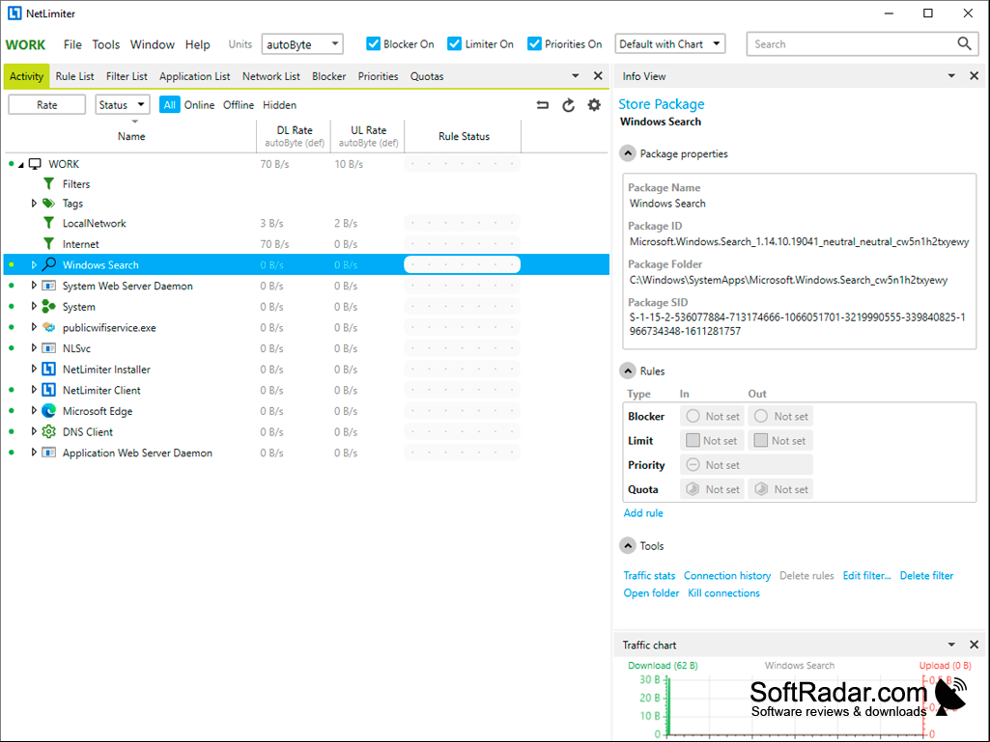This screenshot has width=990, height=742.
Task: Click the NLSvc service icon
Action: [x=48, y=348]
